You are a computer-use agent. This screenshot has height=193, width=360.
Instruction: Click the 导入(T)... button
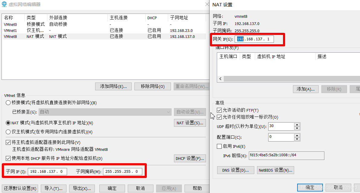click(x=53, y=188)
